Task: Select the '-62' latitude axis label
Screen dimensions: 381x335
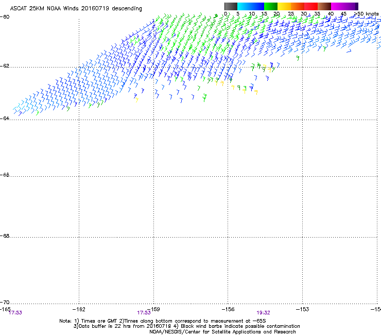Action: coord(5,66)
